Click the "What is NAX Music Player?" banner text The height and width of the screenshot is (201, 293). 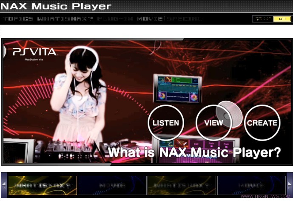pos(194,152)
